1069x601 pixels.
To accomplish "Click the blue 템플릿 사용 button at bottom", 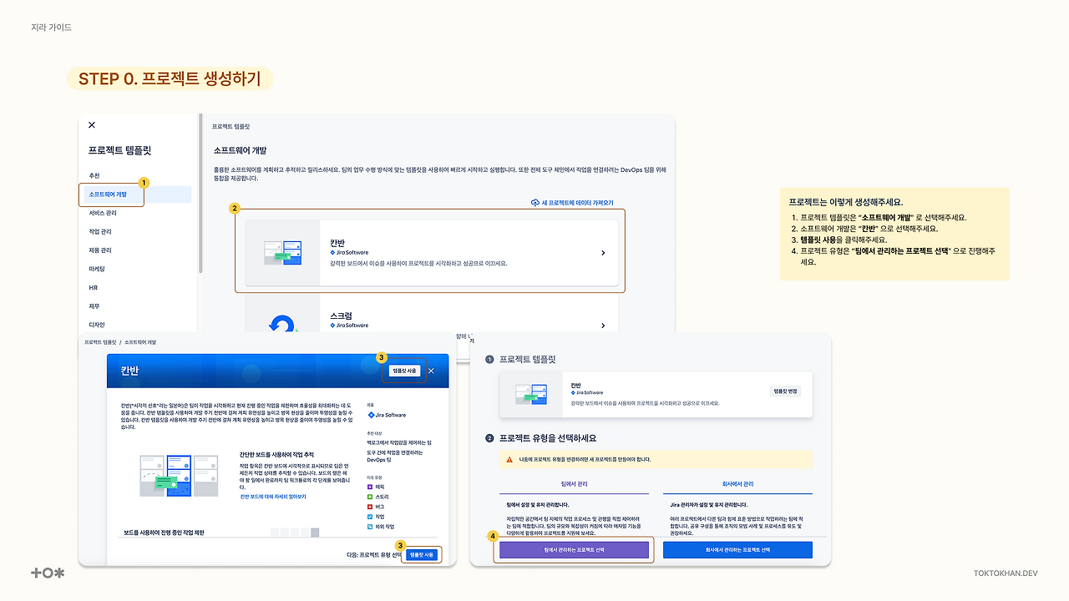I will [422, 554].
